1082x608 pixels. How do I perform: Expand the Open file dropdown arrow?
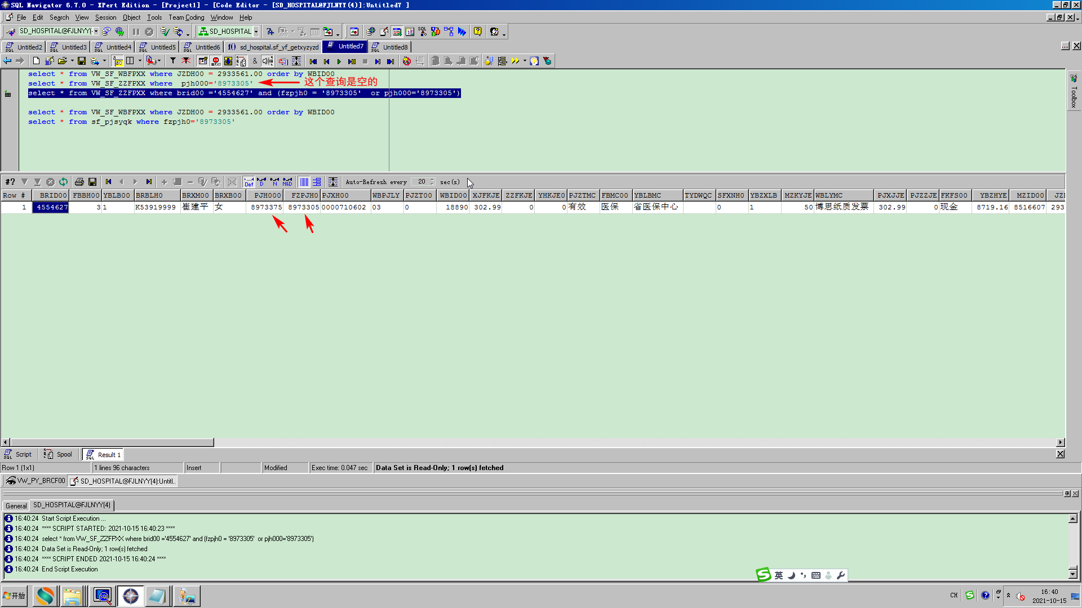pos(72,61)
